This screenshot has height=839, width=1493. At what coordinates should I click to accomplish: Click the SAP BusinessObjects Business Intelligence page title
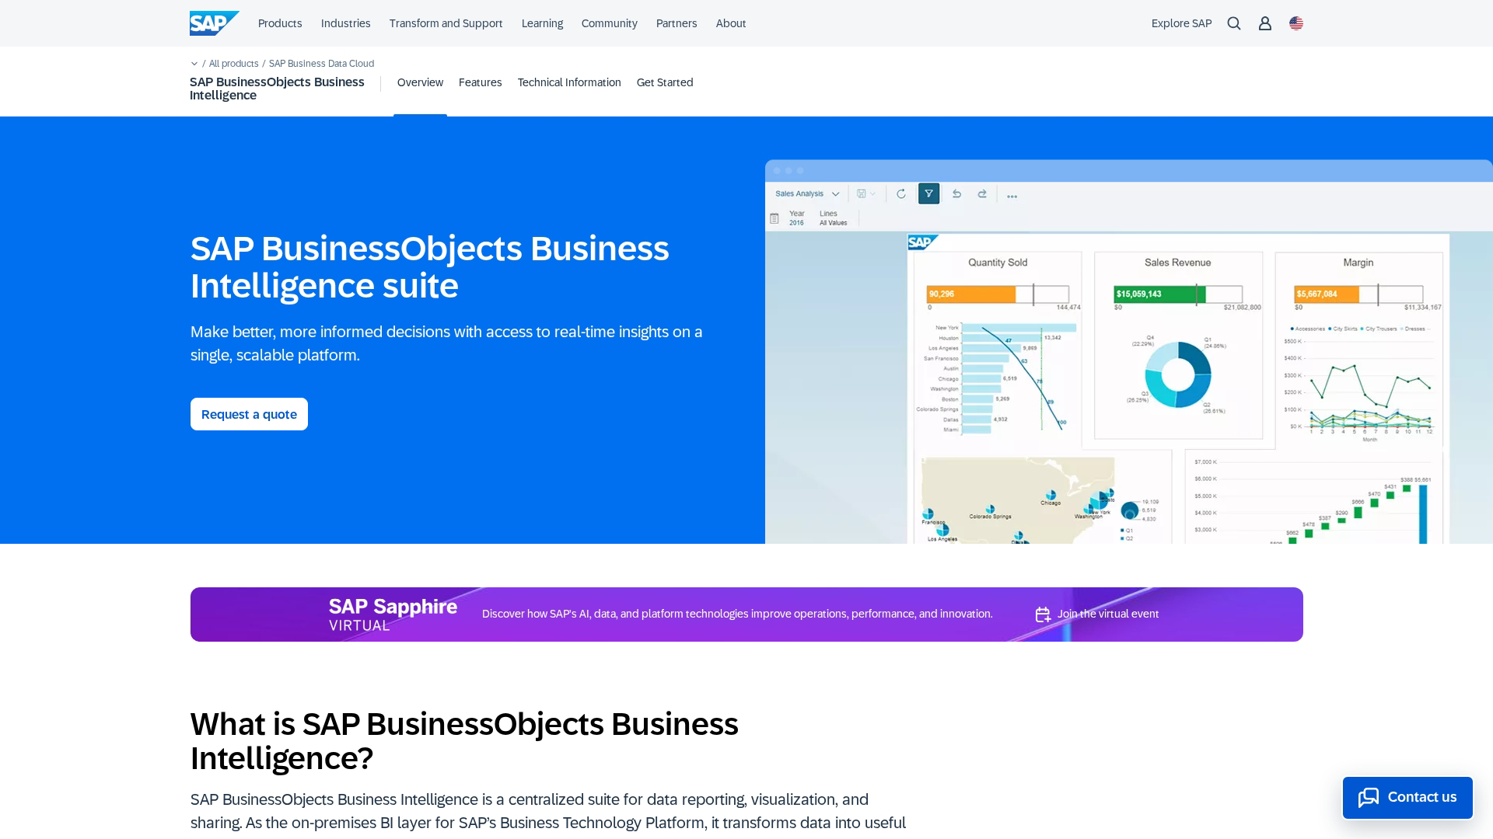[x=277, y=89]
